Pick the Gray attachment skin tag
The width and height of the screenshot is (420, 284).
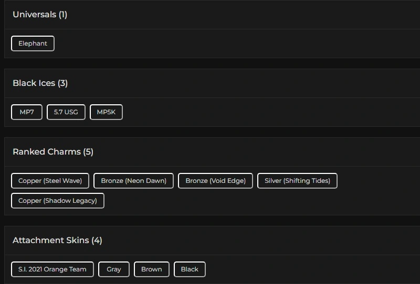click(114, 269)
